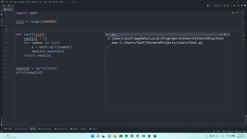Click the Run popup restore layout icon
The height and width of the screenshot is (139, 247).
coord(222,34)
